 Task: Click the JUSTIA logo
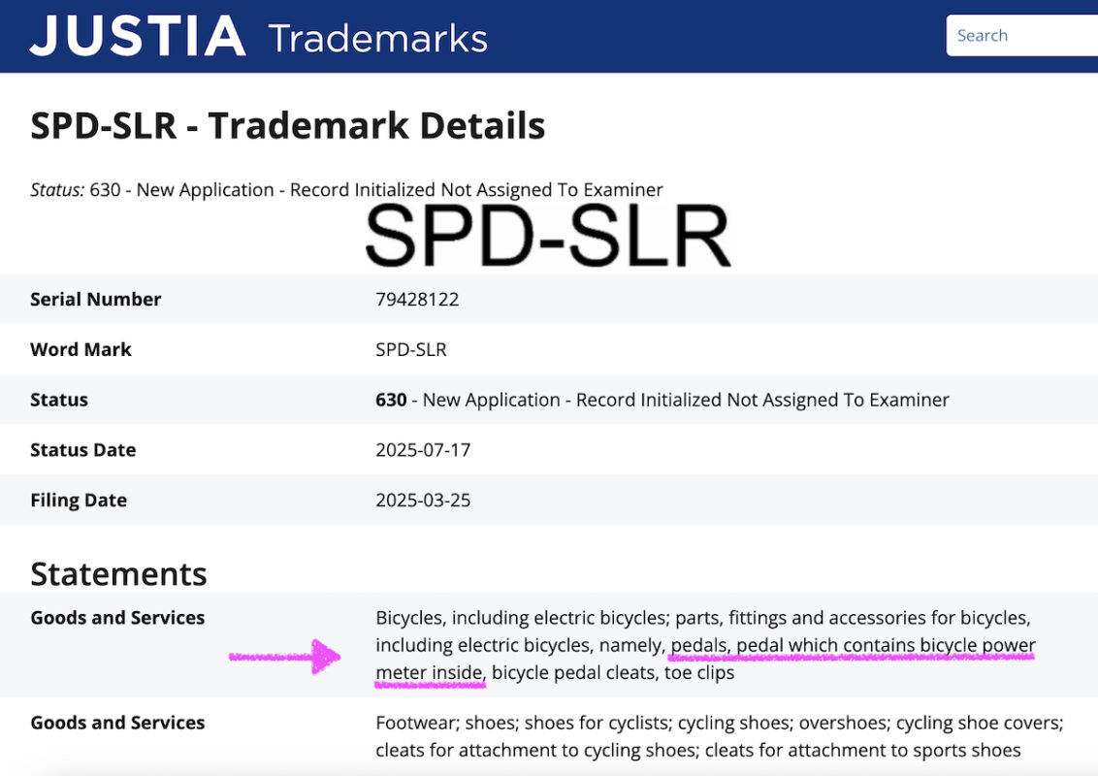(138, 36)
